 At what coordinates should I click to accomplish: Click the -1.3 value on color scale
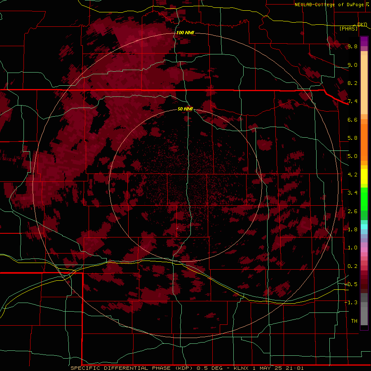pyautogui.click(x=351, y=303)
